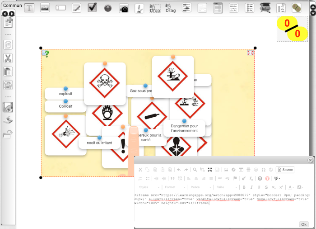316x229 pixels.
Task: Click the Source button in editor
Action: point(285,170)
